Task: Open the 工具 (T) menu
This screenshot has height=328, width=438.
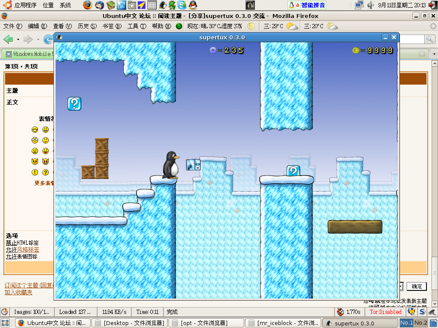Action: 137,26
